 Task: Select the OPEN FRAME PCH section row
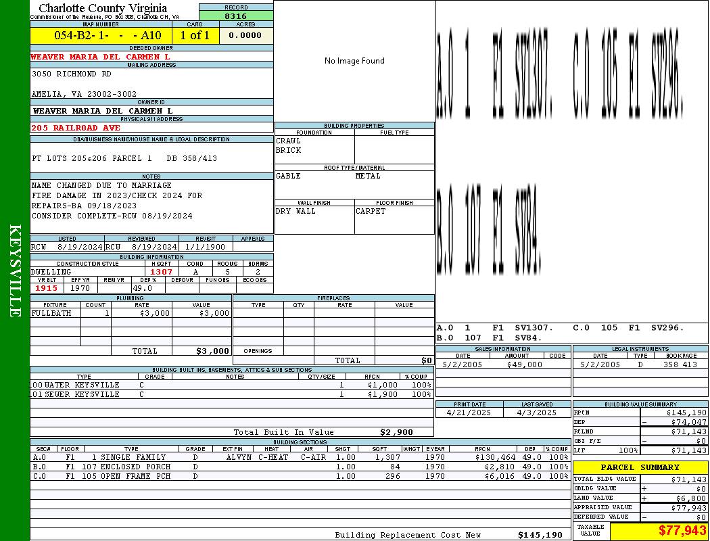point(301,476)
